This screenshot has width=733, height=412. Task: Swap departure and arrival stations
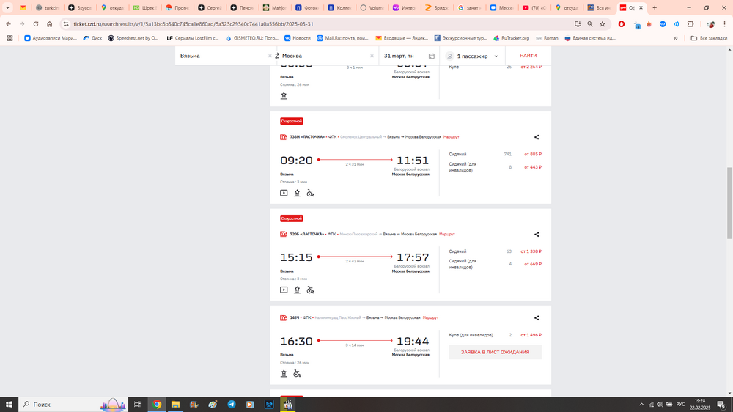click(277, 56)
